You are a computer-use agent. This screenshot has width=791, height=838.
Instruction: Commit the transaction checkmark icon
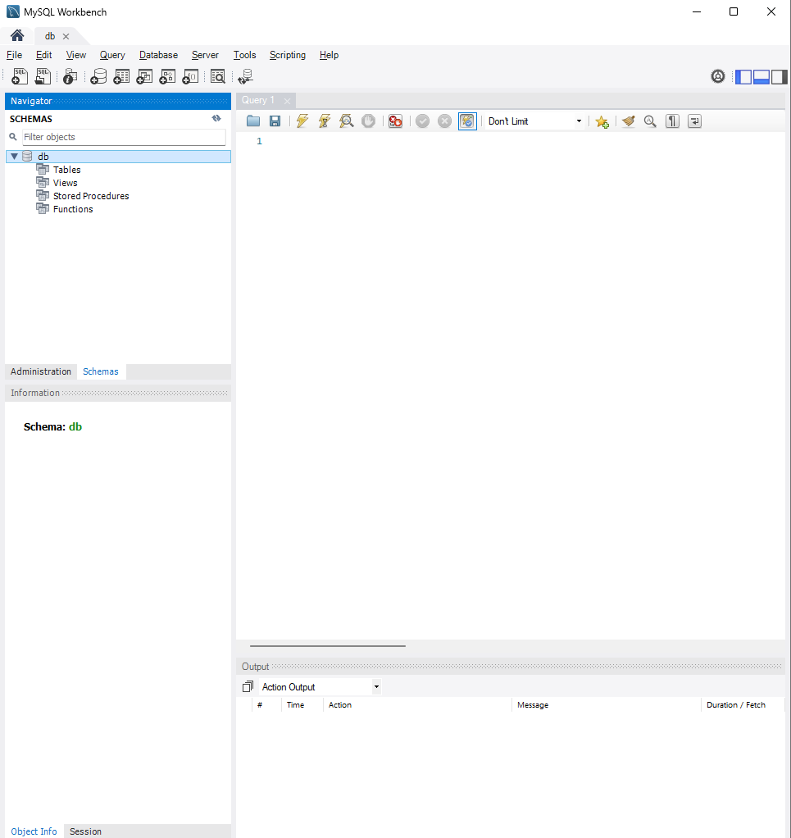pyautogui.click(x=422, y=121)
